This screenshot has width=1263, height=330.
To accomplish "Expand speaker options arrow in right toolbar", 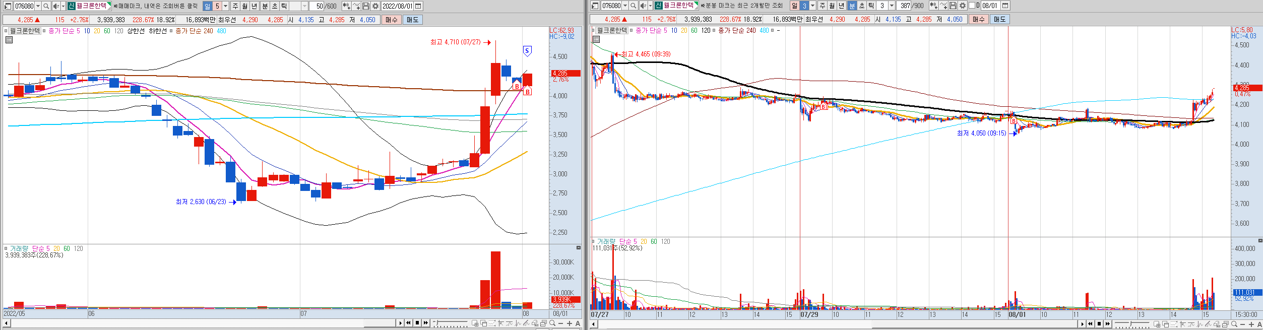I will tap(650, 6).
